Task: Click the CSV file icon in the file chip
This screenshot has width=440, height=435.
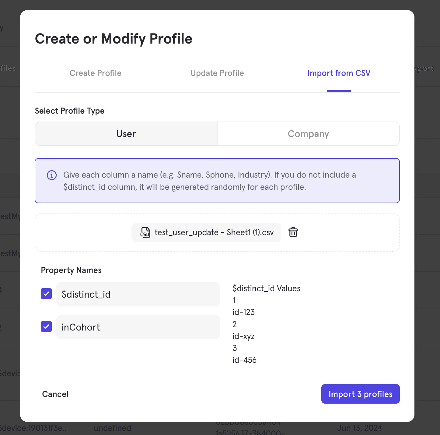Action: click(145, 232)
